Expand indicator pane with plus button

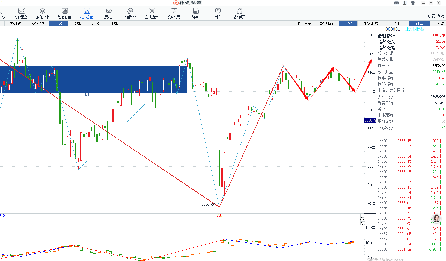coord(362,216)
